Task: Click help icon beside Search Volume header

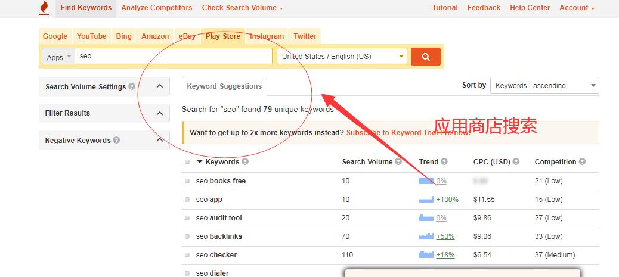Action: [x=398, y=162]
